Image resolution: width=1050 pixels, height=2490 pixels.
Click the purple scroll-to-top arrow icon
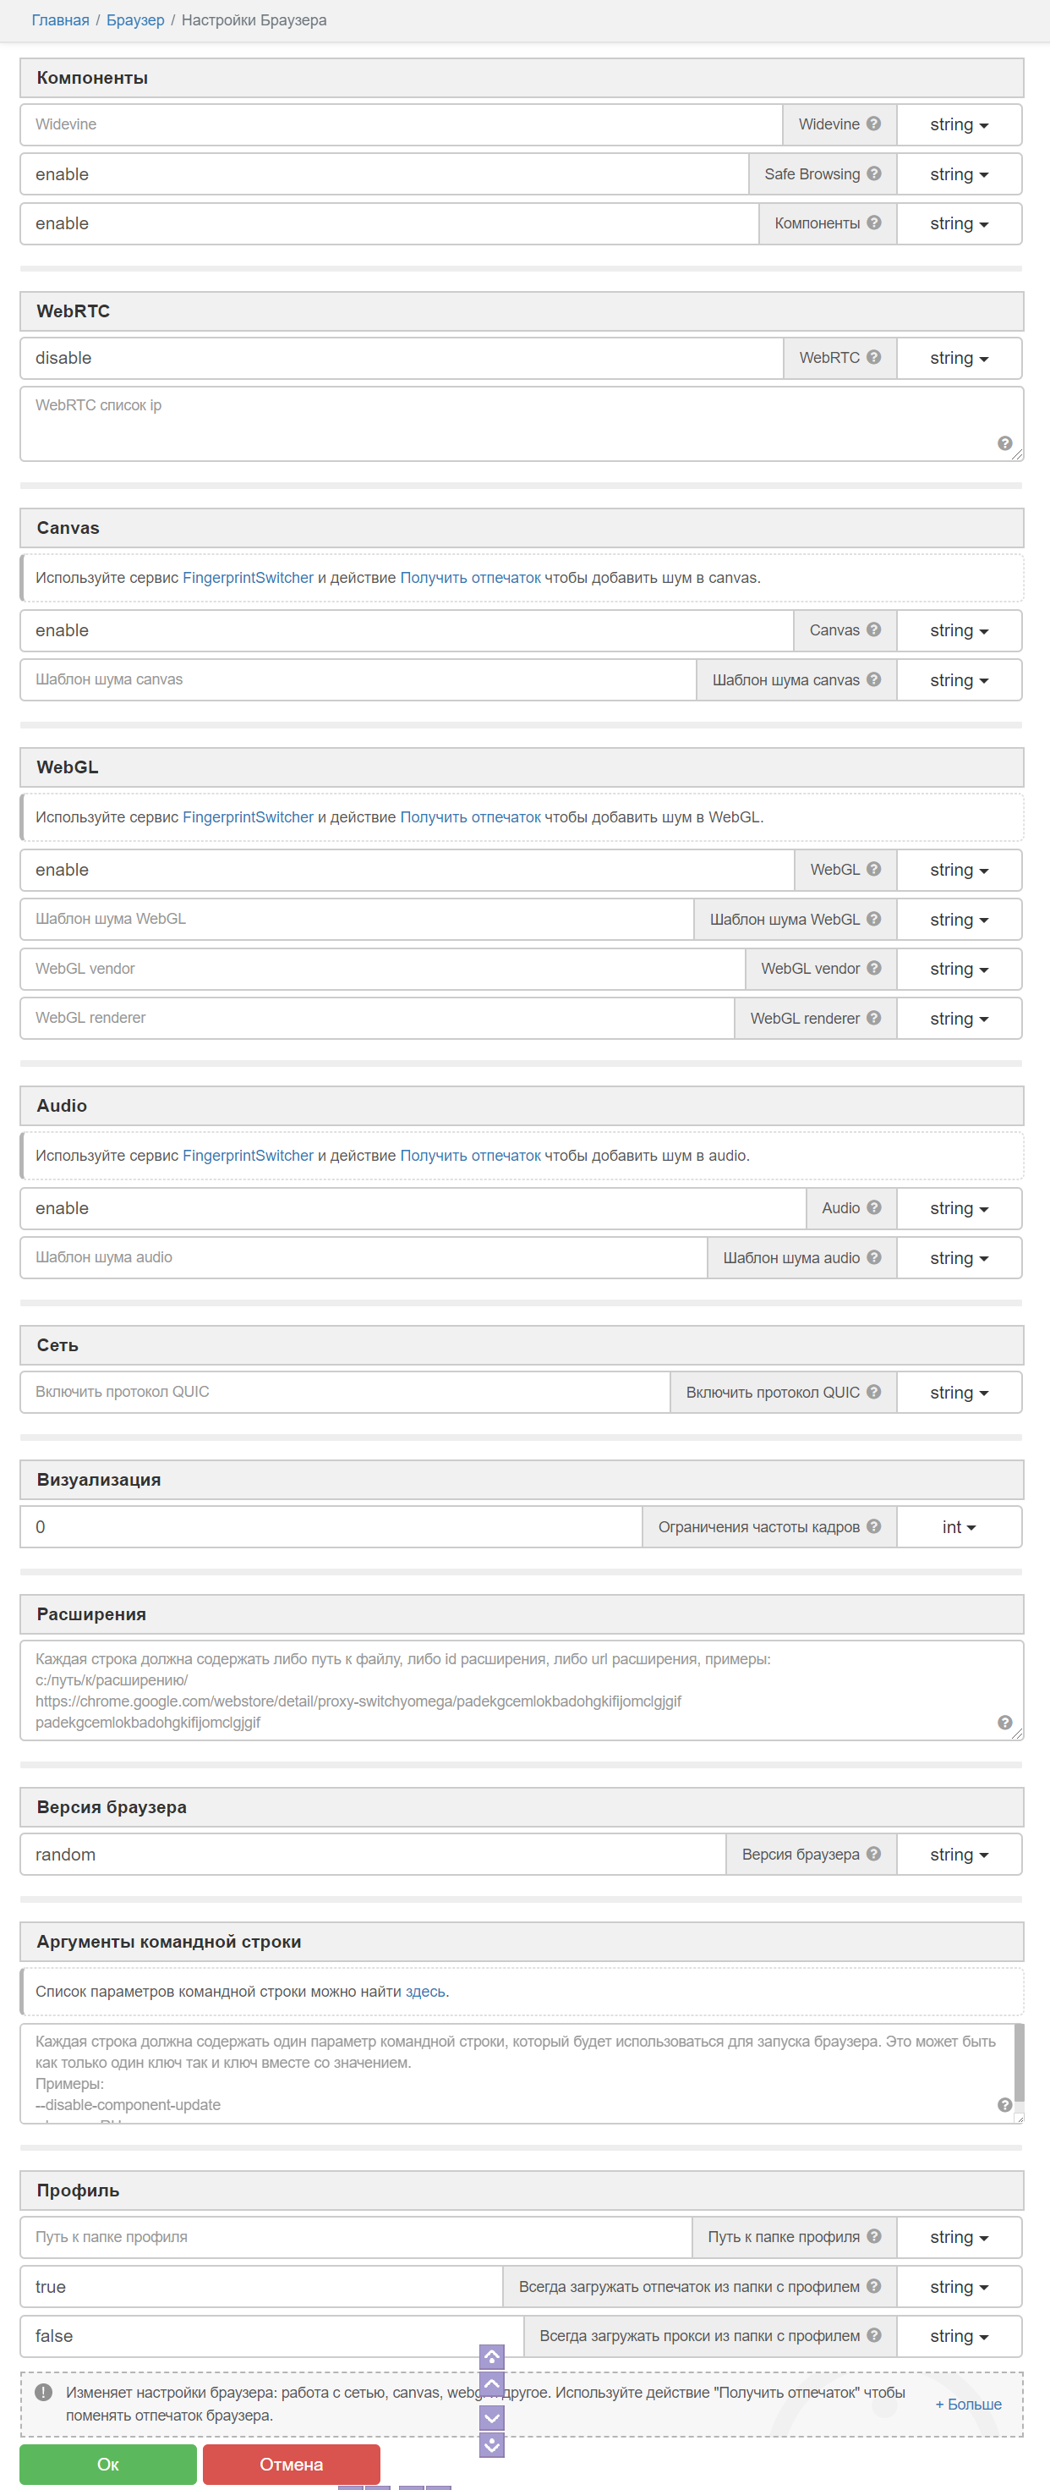pyautogui.click(x=492, y=2356)
